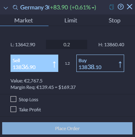Click the Take Profit label
135x137 pixels.
click(30, 110)
